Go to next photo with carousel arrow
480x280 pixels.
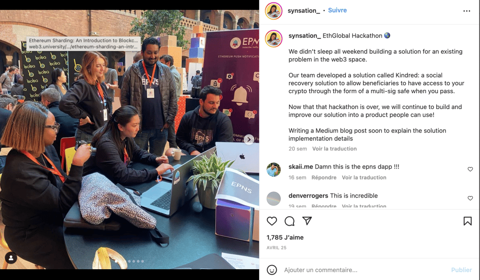click(249, 140)
